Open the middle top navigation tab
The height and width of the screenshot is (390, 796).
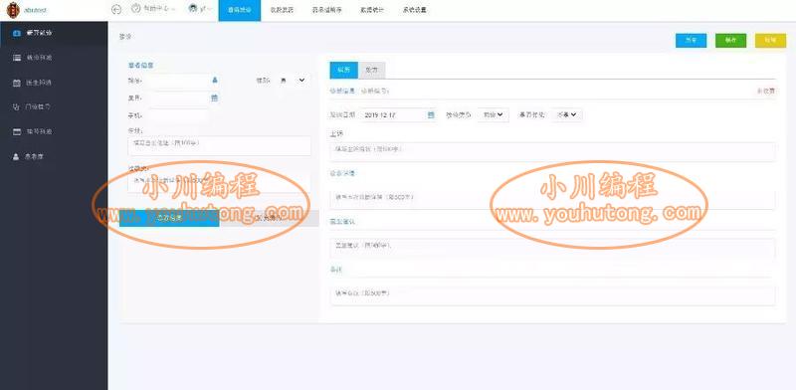pos(327,11)
